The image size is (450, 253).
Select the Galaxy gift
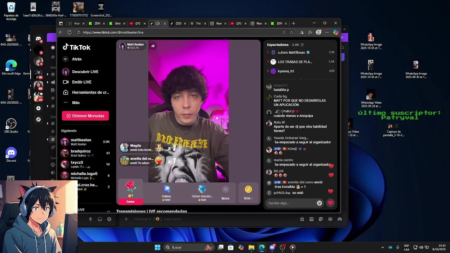166,193
